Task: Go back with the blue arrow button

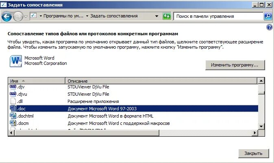Action: click(7, 17)
